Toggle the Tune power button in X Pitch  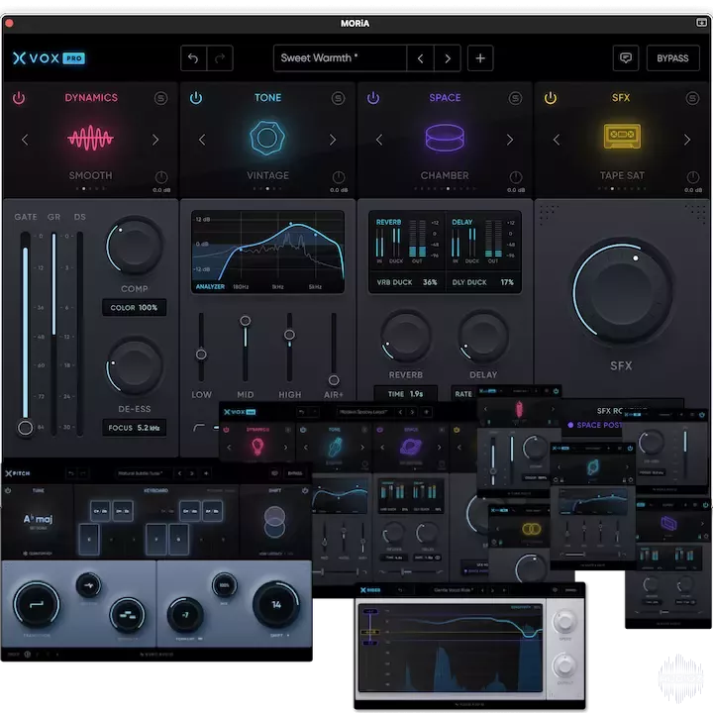[x=8, y=490]
